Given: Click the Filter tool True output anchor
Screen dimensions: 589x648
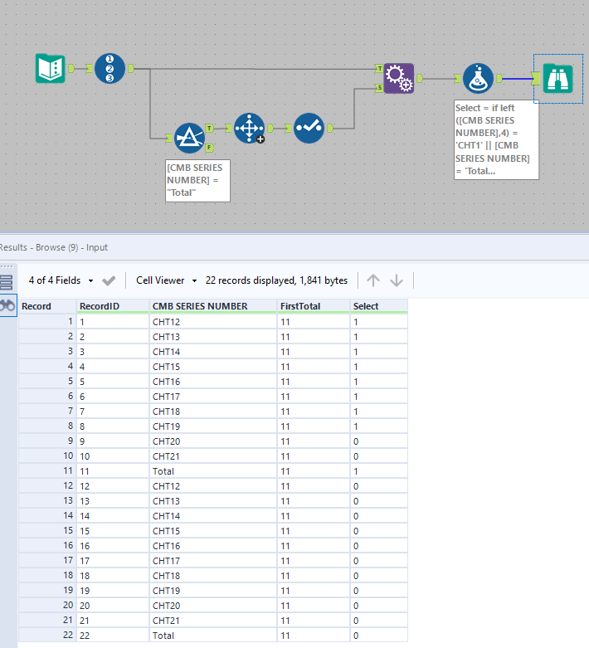Looking at the screenshot, I should (210, 128).
